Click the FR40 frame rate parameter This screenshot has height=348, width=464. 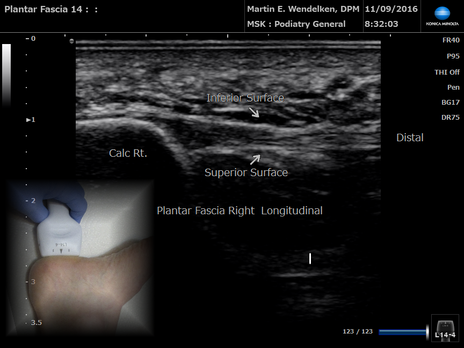451,40
